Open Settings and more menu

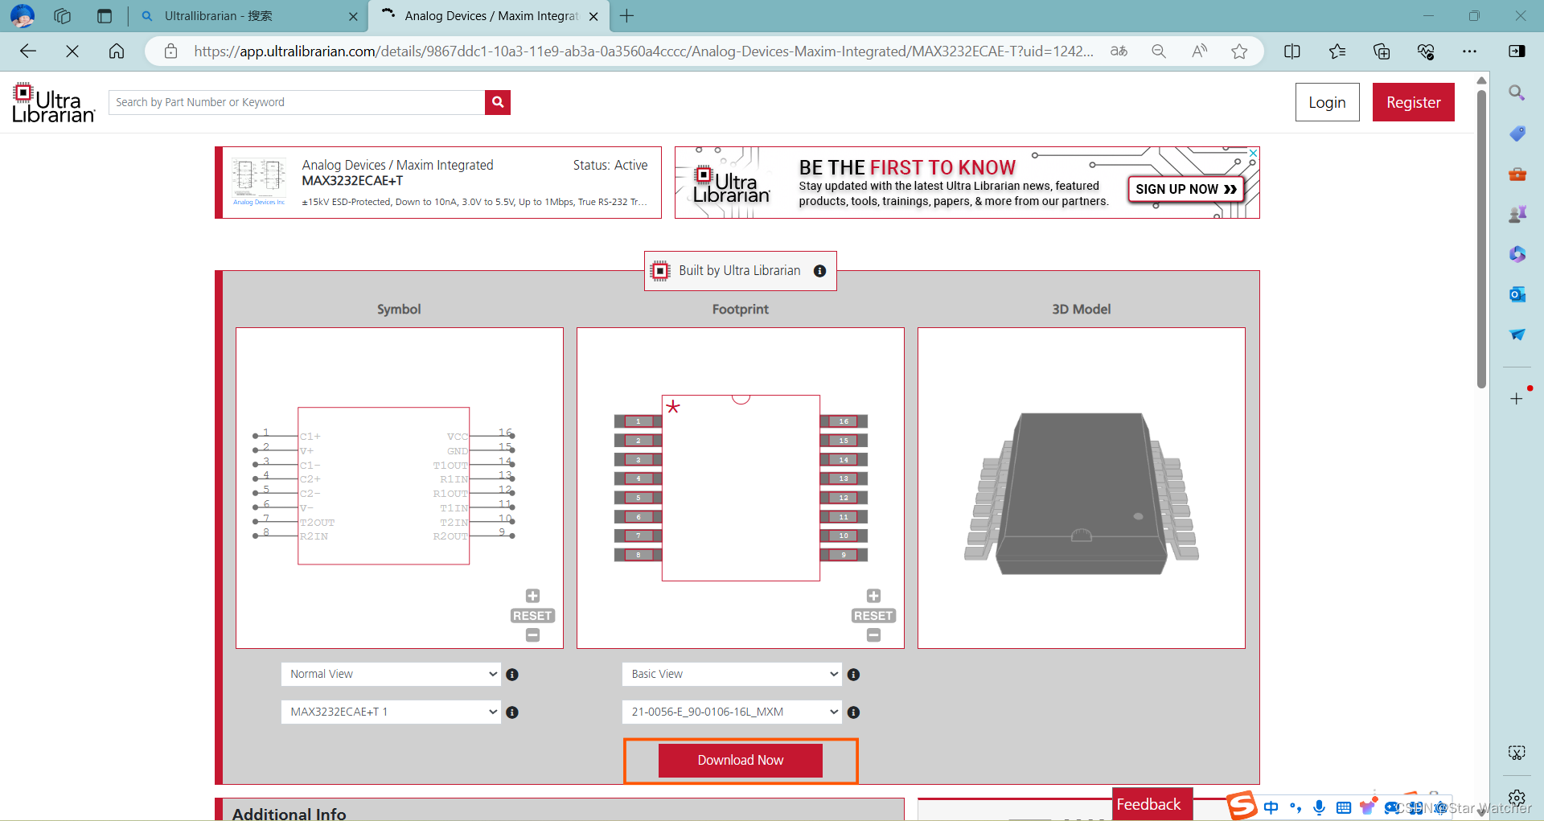[x=1469, y=51]
